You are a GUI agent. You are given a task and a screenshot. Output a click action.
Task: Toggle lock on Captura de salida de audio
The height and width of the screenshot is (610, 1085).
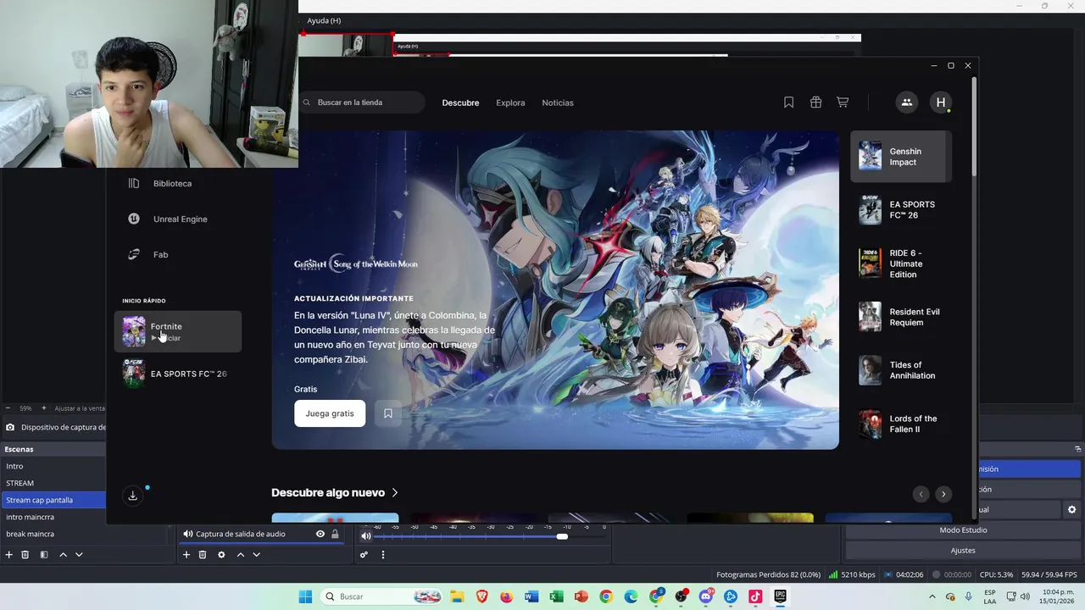[335, 534]
